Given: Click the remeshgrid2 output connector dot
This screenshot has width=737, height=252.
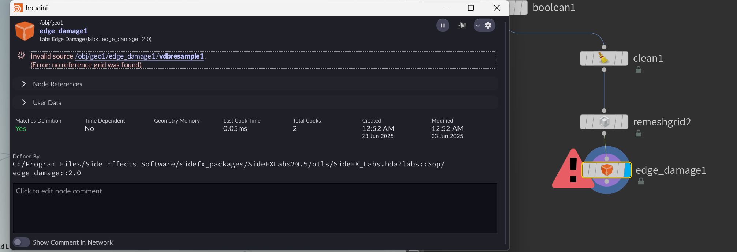Looking at the screenshot, I should 604,133.
